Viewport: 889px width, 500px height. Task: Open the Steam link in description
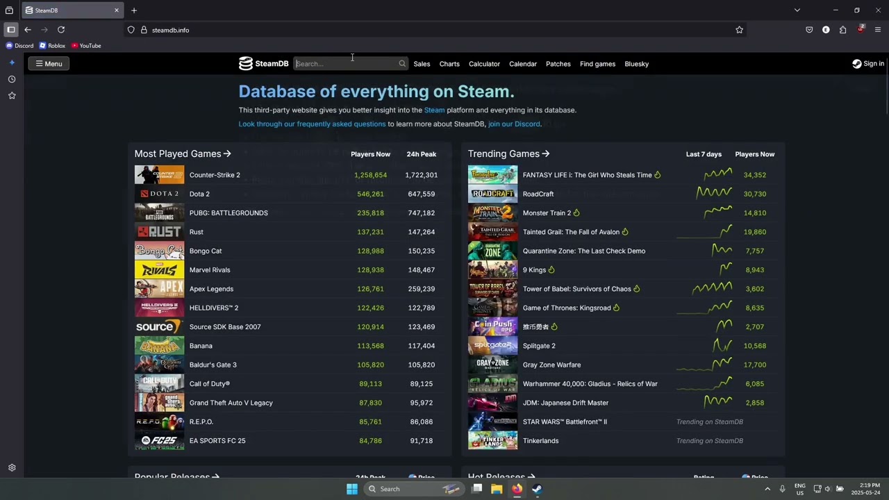click(435, 110)
